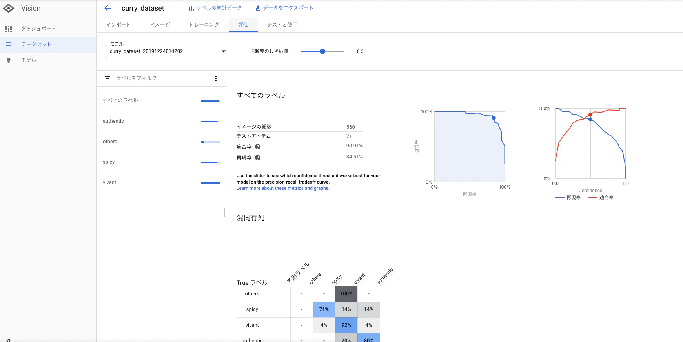This screenshot has height=342, width=683.
Task: Click the red 適合率 point on confidence graph
Action: [590, 115]
